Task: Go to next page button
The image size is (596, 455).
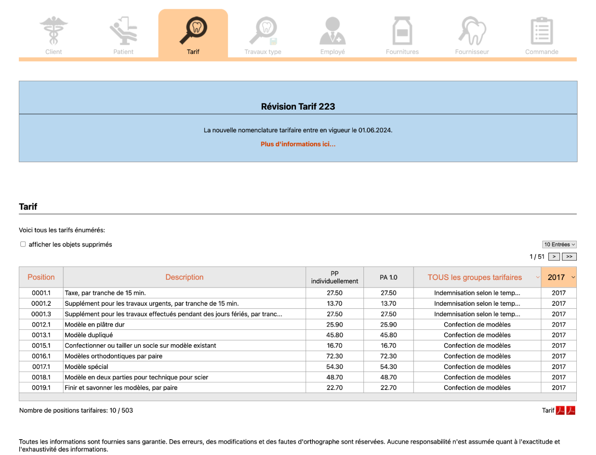Action: [554, 257]
